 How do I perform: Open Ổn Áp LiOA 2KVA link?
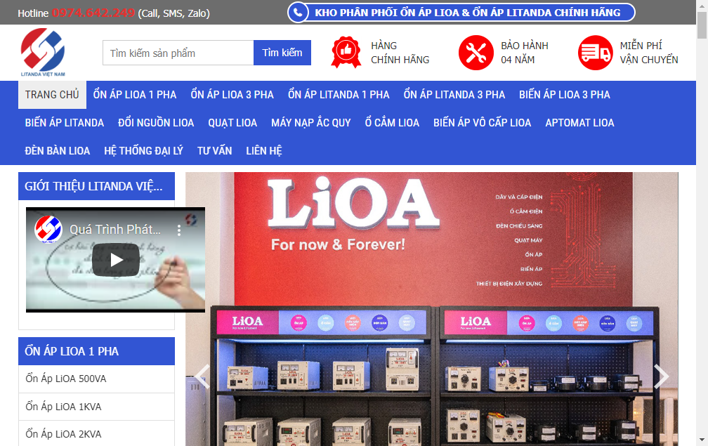click(63, 434)
